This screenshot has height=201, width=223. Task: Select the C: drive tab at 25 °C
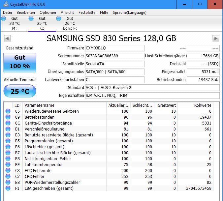(42, 24)
